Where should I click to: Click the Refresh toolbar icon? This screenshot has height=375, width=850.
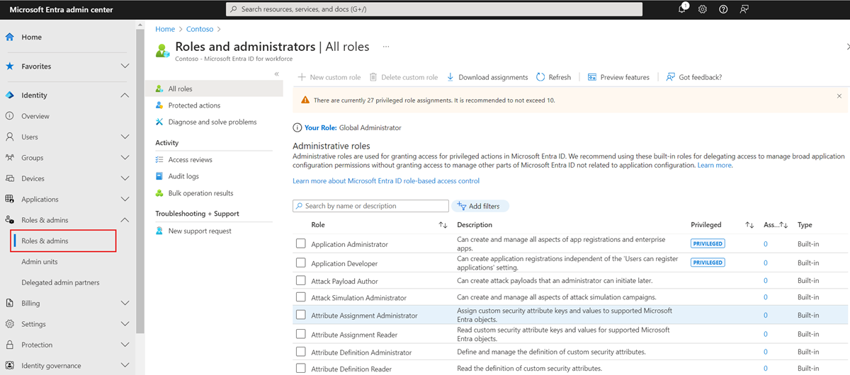(x=540, y=77)
